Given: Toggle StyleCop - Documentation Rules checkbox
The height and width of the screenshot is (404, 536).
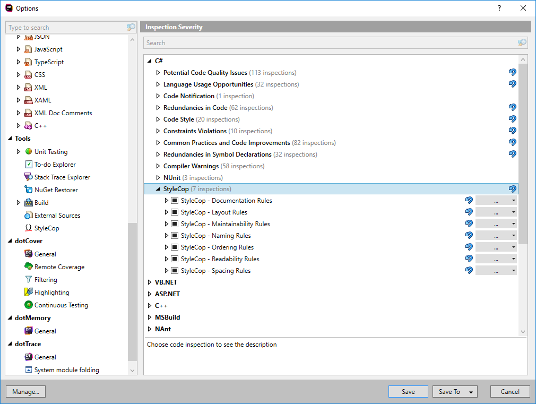Looking at the screenshot, I should click(x=175, y=201).
